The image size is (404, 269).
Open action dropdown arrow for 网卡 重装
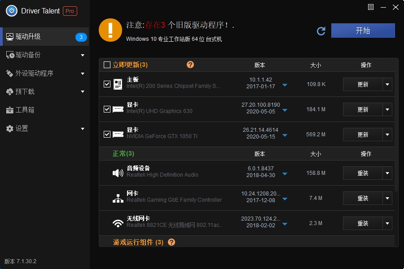pyautogui.click(x=387, y=198)
